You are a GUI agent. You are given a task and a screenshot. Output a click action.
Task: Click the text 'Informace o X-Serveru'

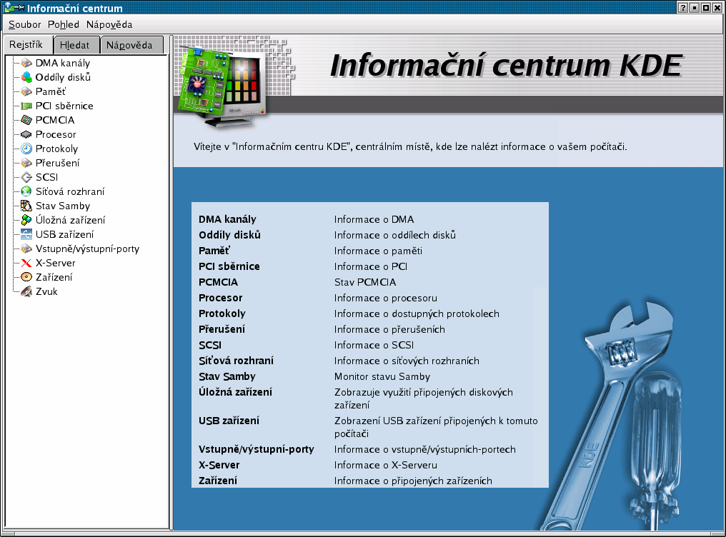click(x=386, y=465)
